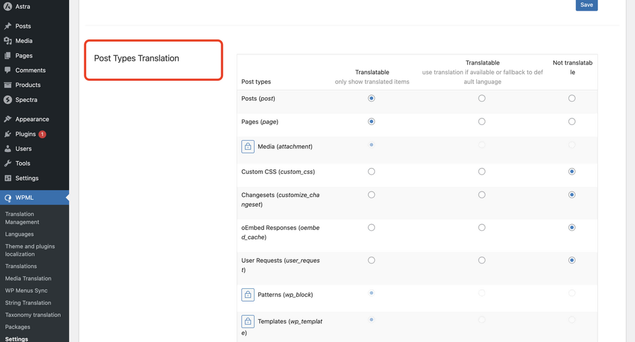This screenshot has width=635, height=342.
Task: Click the Comments bubble icon
Action: [x=8, y=70]
